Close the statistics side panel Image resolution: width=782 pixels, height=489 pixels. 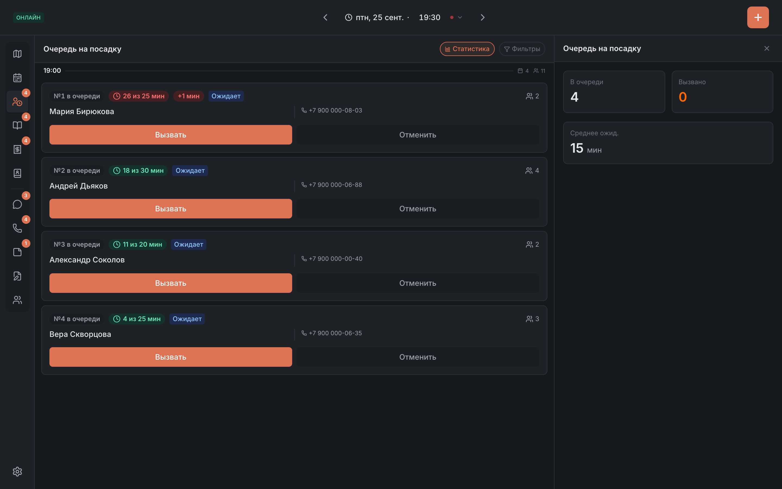click(x=767, y=49)
